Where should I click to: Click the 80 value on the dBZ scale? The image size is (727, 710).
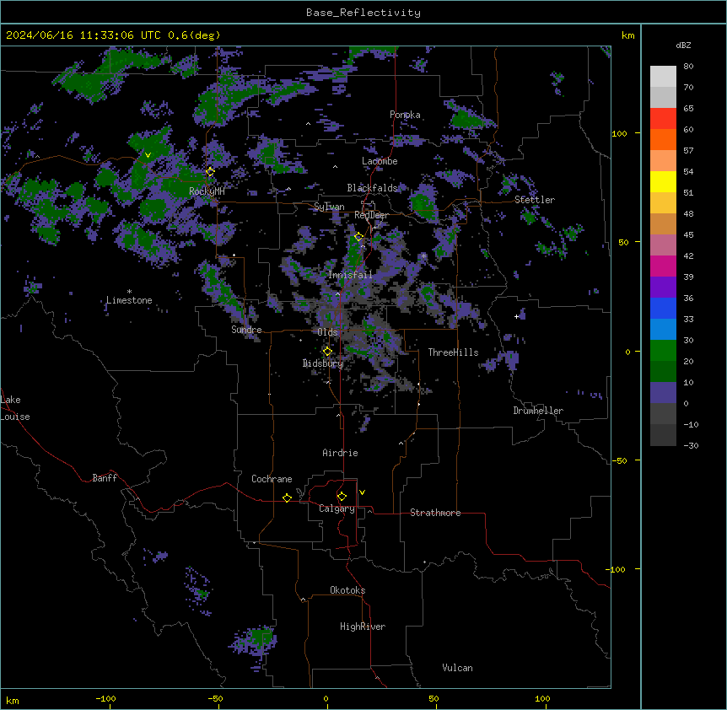click(688, 67)
